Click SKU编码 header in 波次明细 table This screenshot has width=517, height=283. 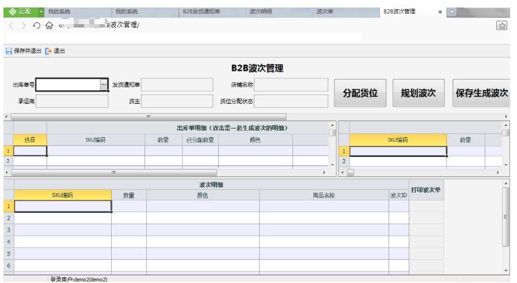(63, 195)
